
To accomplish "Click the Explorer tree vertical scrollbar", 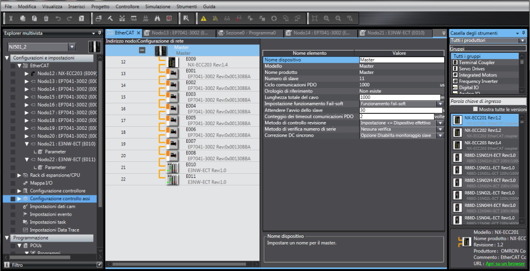I will point(100,134).
